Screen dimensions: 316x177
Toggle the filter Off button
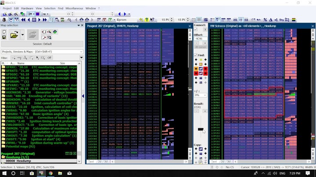(x=49, y=58)
